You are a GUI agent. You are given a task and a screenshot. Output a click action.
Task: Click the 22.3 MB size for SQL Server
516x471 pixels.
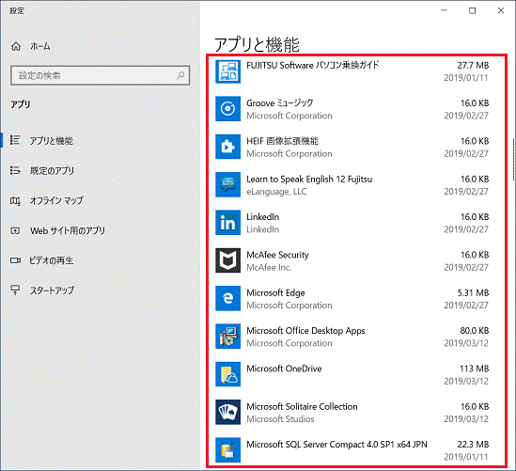(473, 445)
